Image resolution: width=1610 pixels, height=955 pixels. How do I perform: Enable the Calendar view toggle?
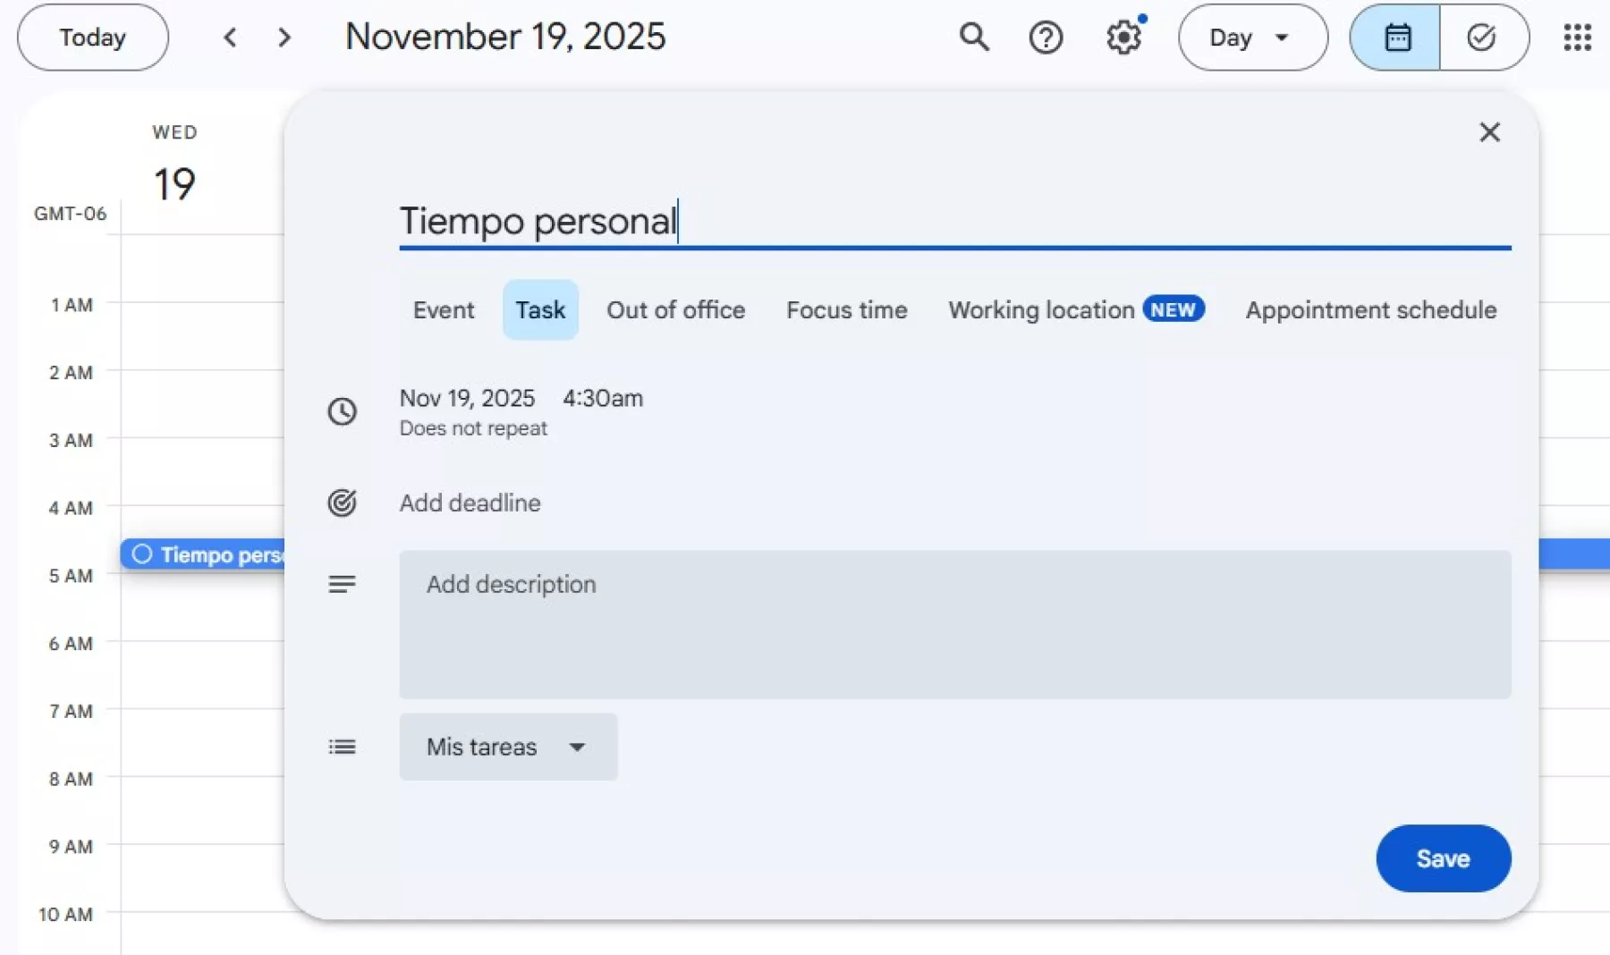(x=1396, y=37)
